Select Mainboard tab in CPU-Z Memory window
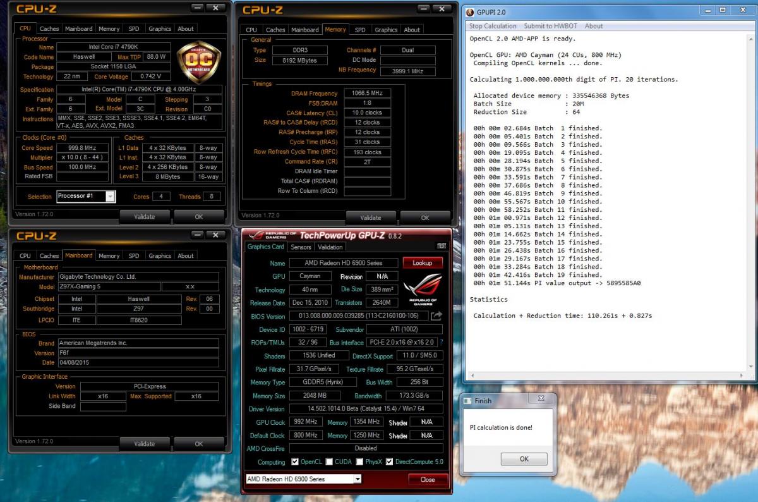758x502 pixels. point(305,30)
